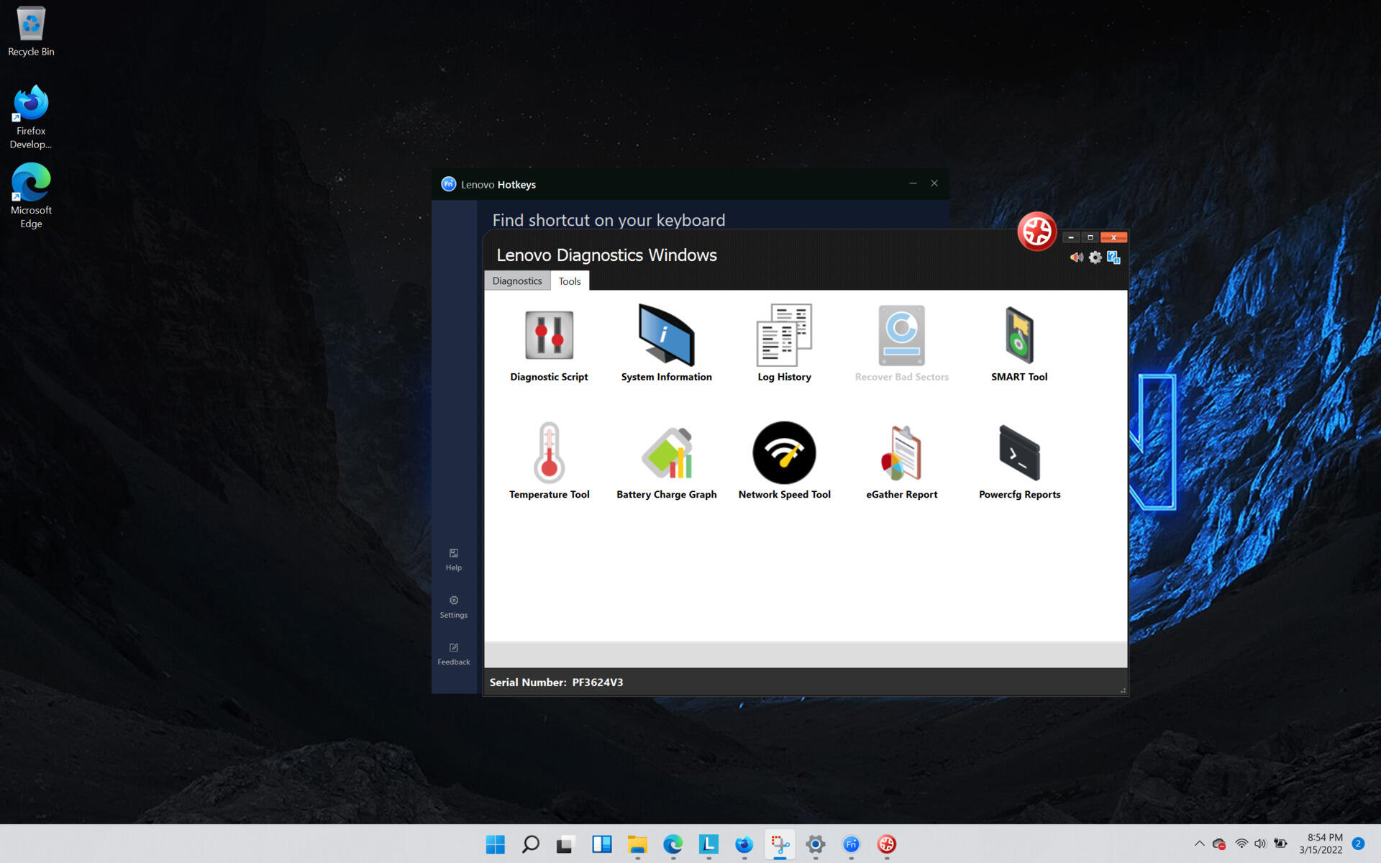This screenshot has width=1381, height=863.
Task: Open the eGather Report tool
Action: pyautogui.click(x=901, y=461)
